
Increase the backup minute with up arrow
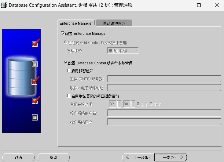(133, 102)
